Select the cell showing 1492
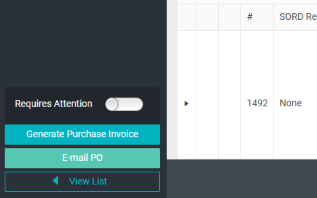317x198 pixels. pos(257,103)
